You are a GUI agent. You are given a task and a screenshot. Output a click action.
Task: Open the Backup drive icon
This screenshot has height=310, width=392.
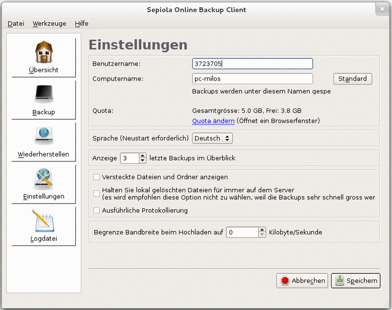tap(44, 94)
